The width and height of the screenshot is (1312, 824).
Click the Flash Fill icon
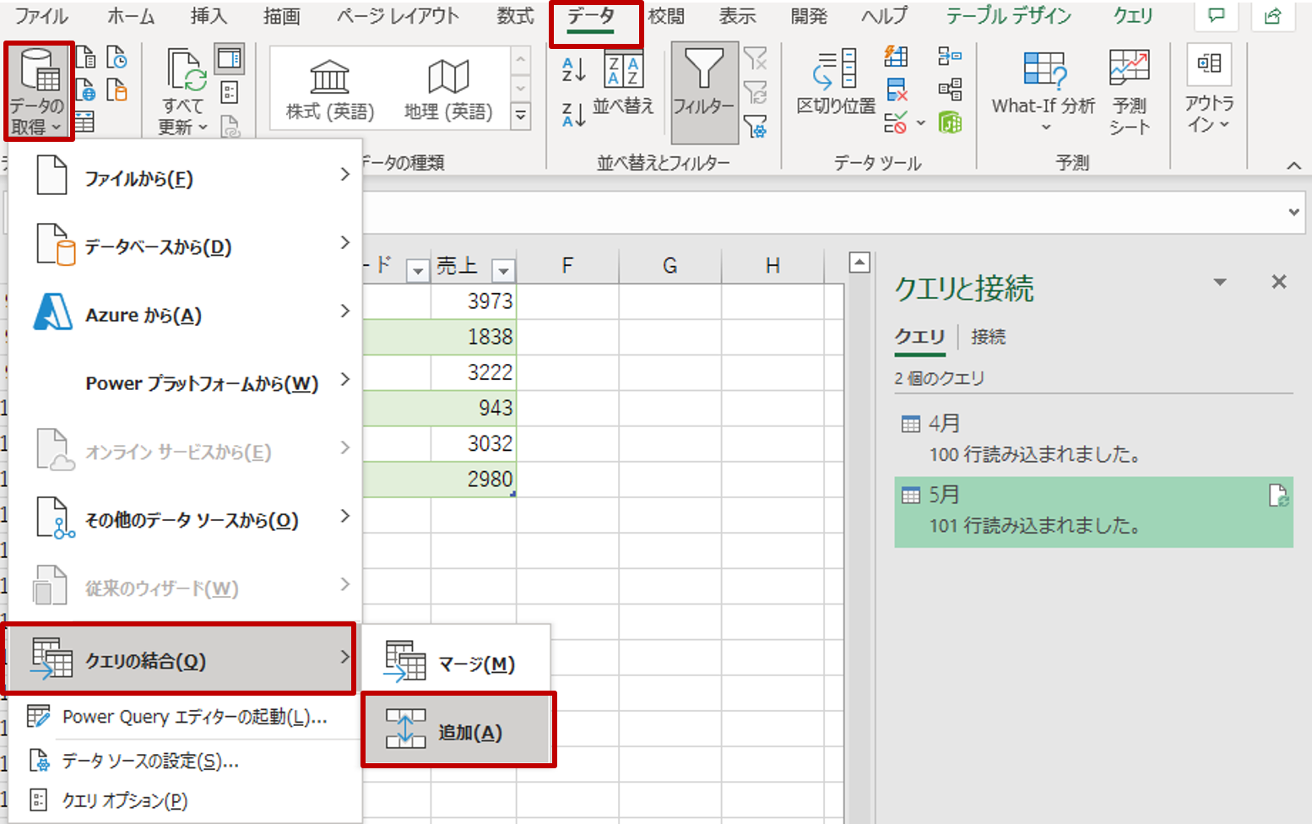(x=896, y=57)
